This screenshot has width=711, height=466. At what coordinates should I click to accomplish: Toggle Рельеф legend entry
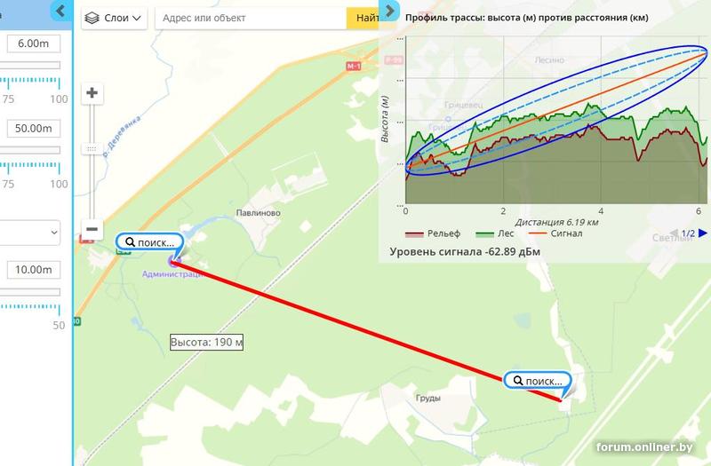[433, 233]
